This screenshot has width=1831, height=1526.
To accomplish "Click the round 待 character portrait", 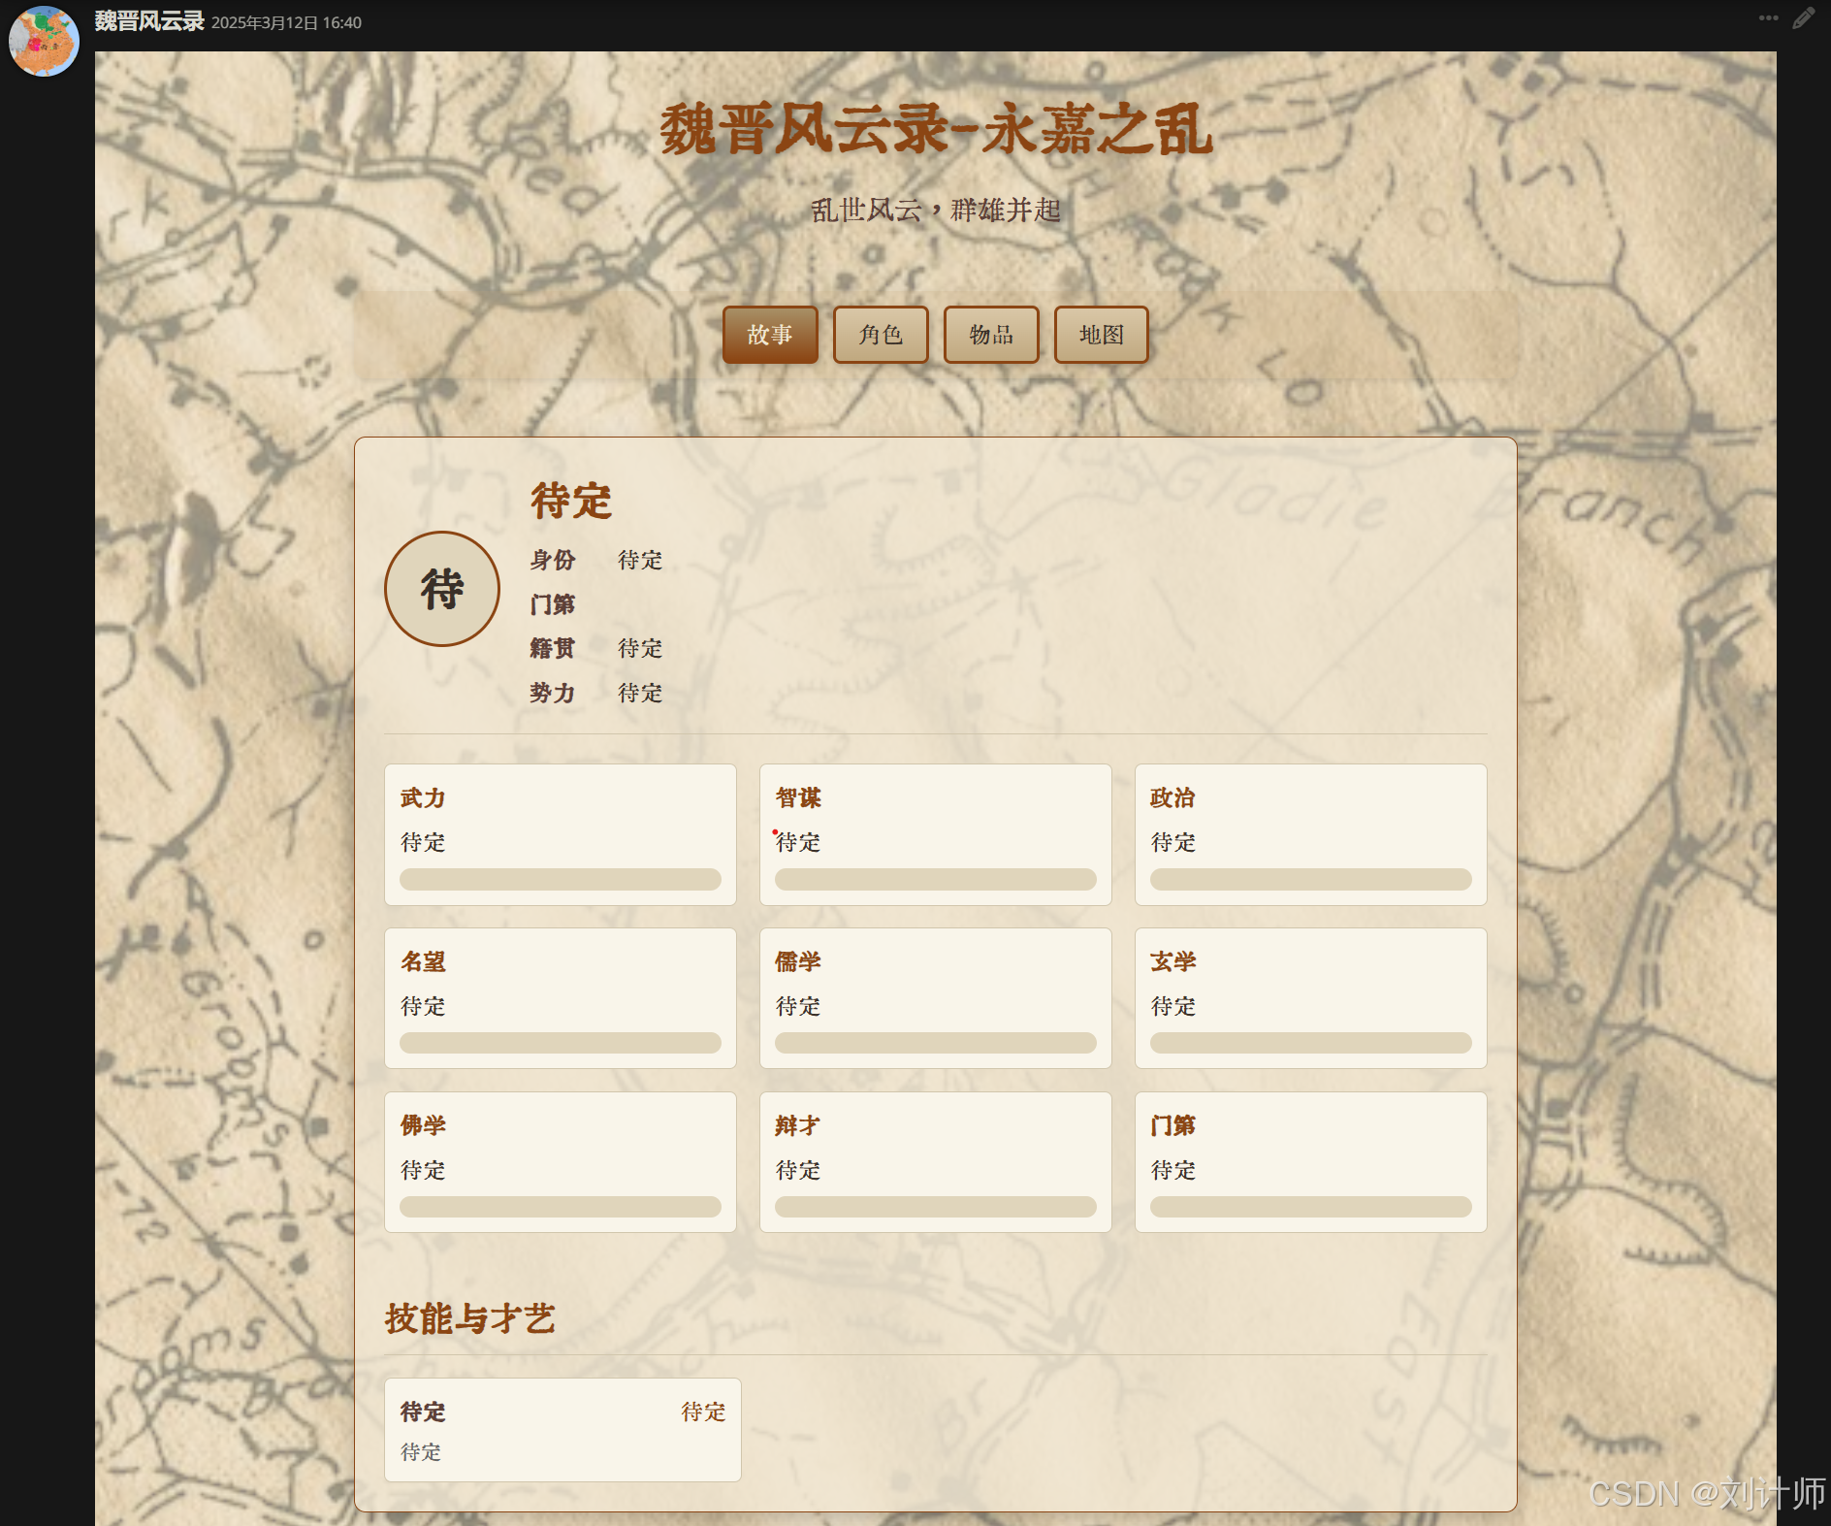I will (442, 589).
